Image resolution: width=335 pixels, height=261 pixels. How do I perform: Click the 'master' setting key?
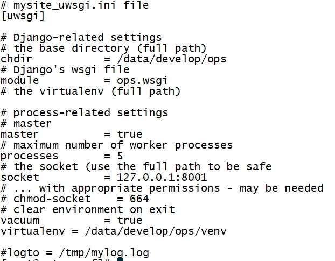point(19,135)
